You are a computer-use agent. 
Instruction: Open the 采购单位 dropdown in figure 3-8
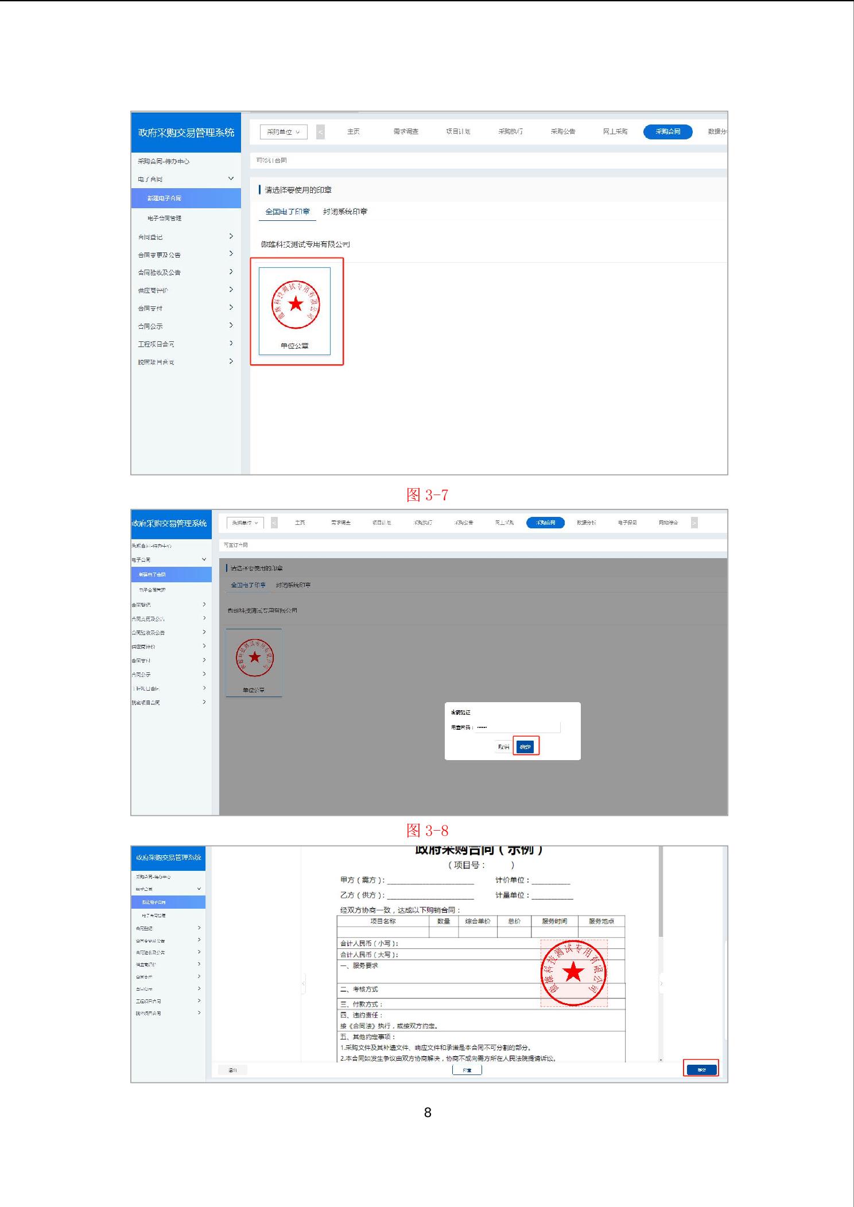pos(245,523)
